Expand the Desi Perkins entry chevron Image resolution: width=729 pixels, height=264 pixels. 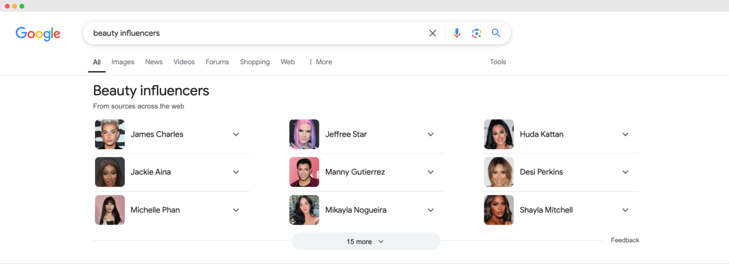pyautogui.click(x=625, y=172)
